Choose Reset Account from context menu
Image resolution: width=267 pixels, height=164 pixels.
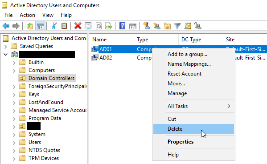(193, 73)
